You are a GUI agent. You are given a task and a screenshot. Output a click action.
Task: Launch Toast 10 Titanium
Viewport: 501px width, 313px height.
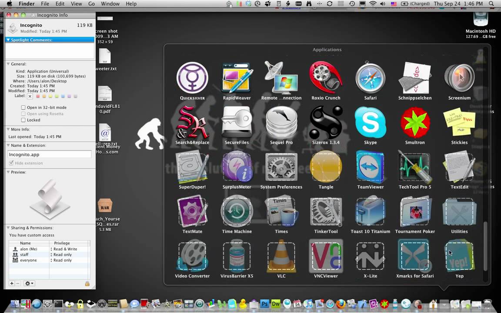point(371,211)
